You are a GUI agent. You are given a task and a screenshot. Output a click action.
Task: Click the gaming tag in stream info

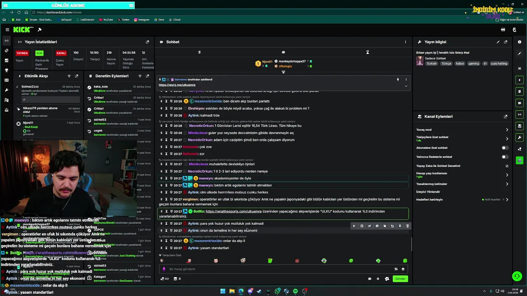[x=473, y=64]
